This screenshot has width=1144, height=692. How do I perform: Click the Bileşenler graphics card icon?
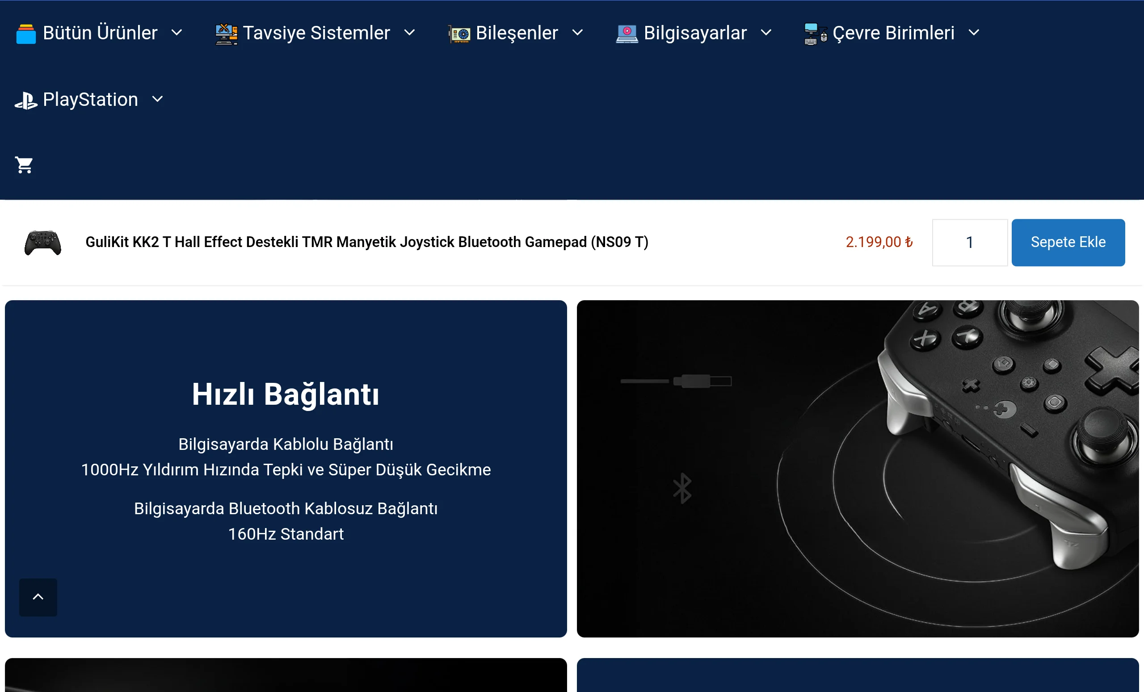coord(459,34)
